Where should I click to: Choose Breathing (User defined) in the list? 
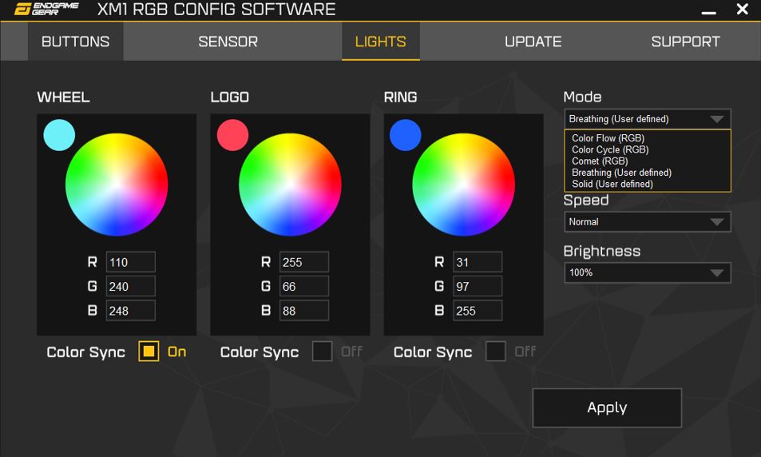tap(622, 173)
